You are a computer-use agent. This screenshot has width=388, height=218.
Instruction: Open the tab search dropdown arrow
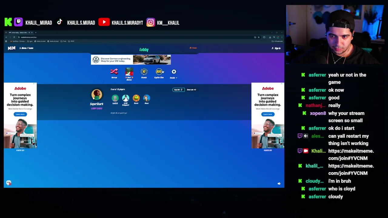point(6,32)
